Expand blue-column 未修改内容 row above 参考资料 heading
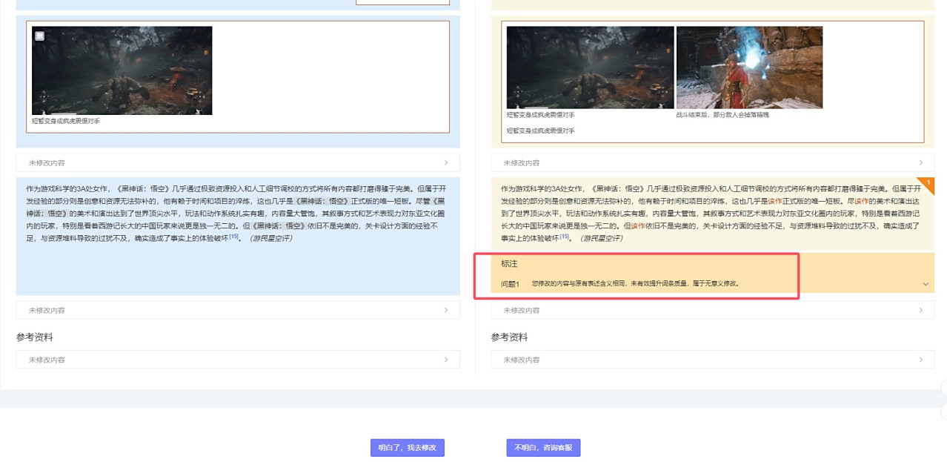 (x=238, y=310)
